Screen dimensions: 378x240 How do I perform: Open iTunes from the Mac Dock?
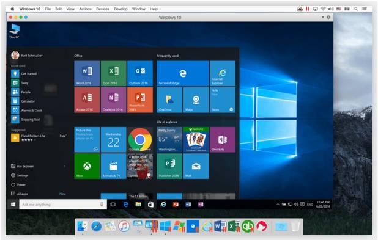click(124, 227)
